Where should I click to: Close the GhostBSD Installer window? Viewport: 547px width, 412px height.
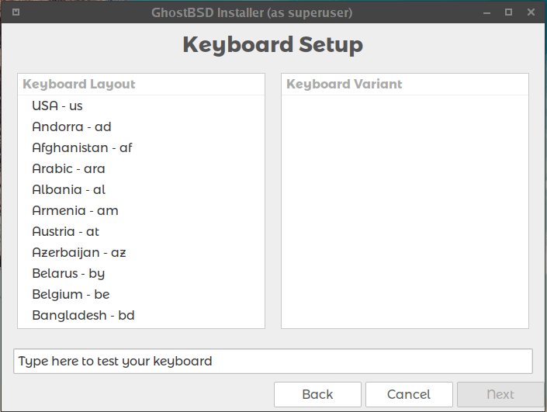[531, 12]
